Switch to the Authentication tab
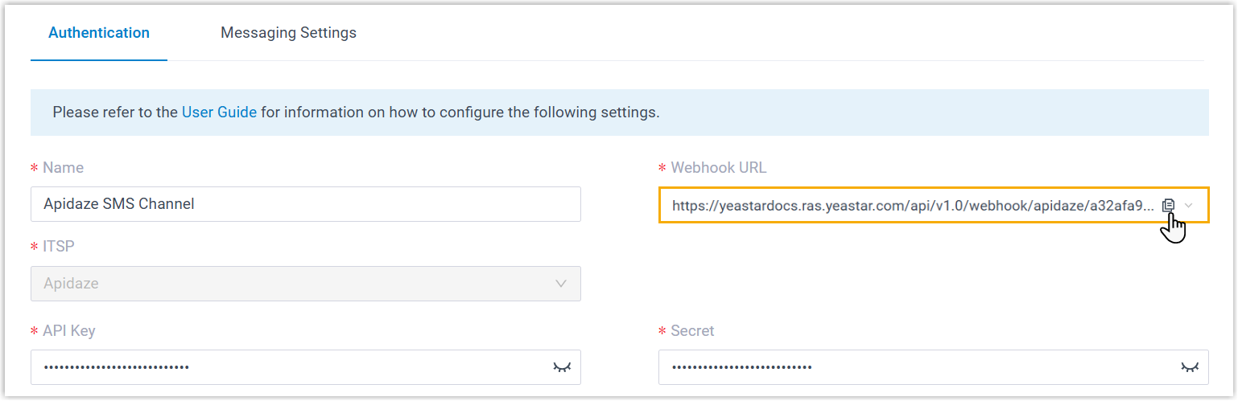The width and height of the screenshot is (1238, 401). pyautogui.click(x=99, y=33)
